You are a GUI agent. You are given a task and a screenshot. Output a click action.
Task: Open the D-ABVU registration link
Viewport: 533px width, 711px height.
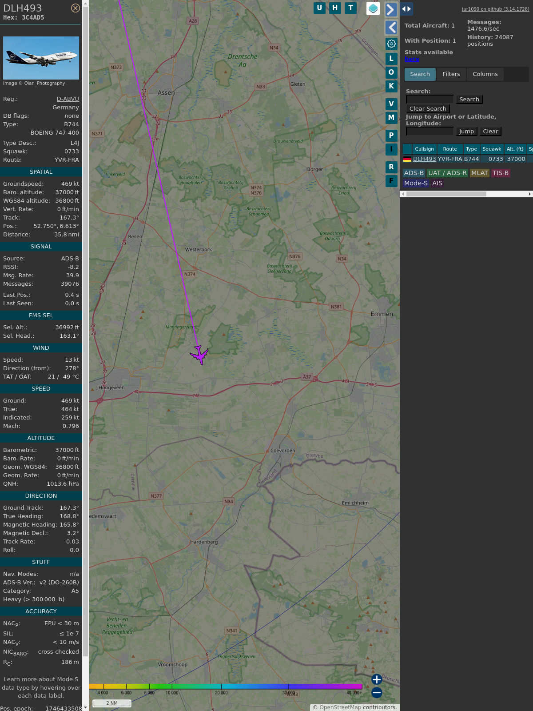pos(68,99)
